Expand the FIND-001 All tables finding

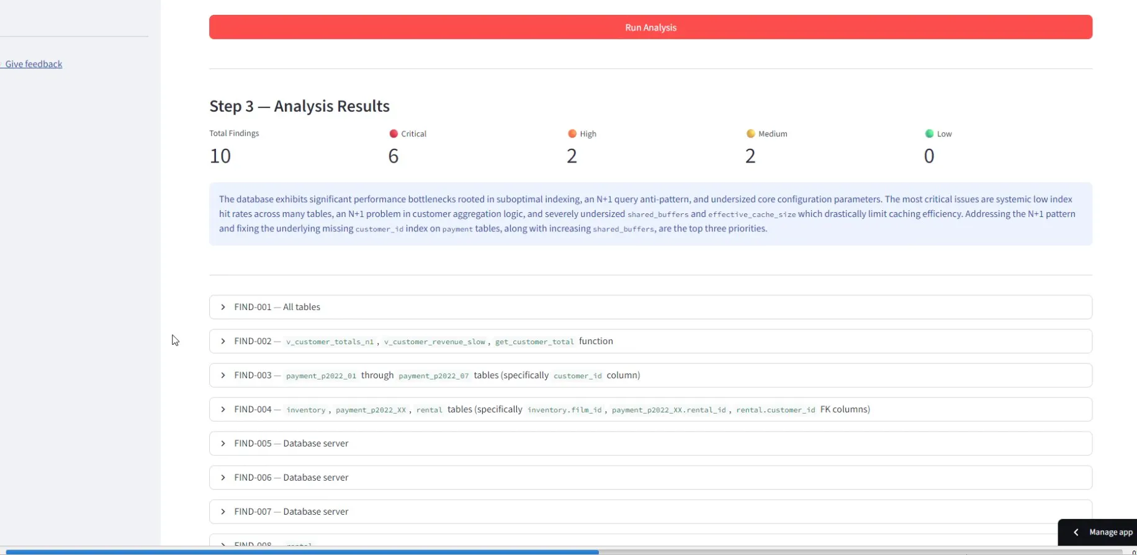click(650, 307)
